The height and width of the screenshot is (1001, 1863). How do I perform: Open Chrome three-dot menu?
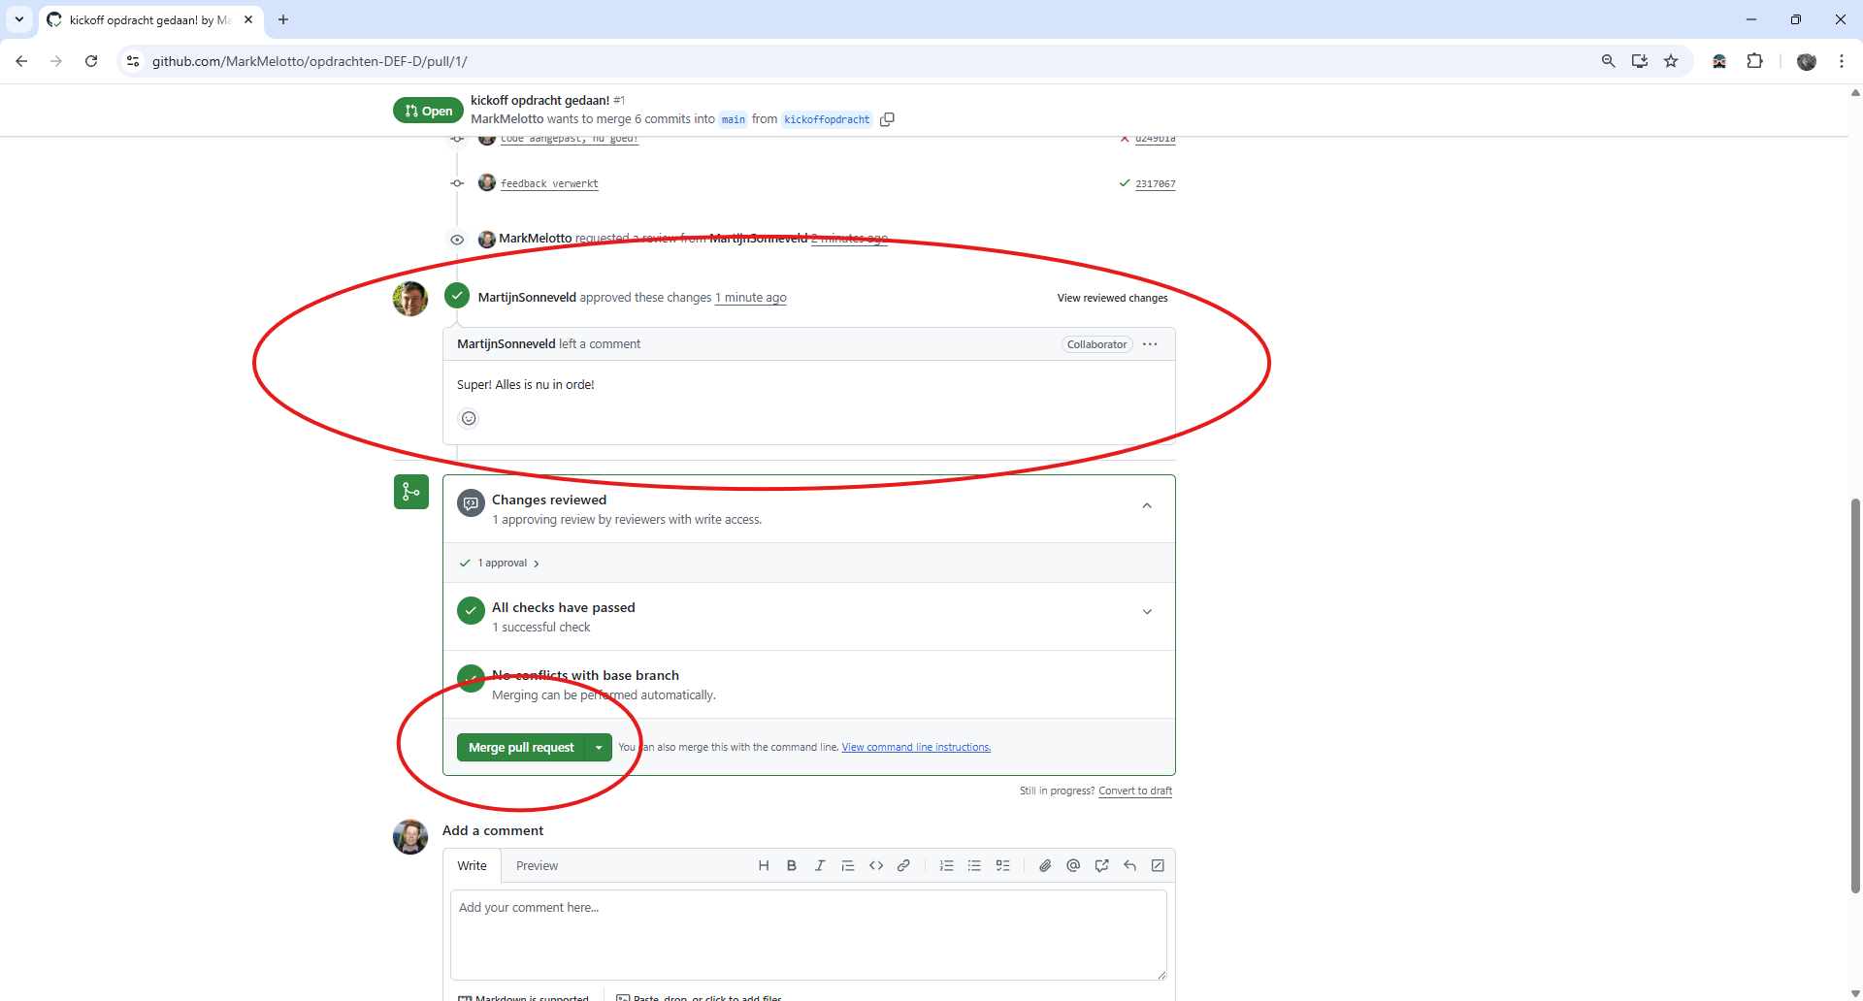1841,61
